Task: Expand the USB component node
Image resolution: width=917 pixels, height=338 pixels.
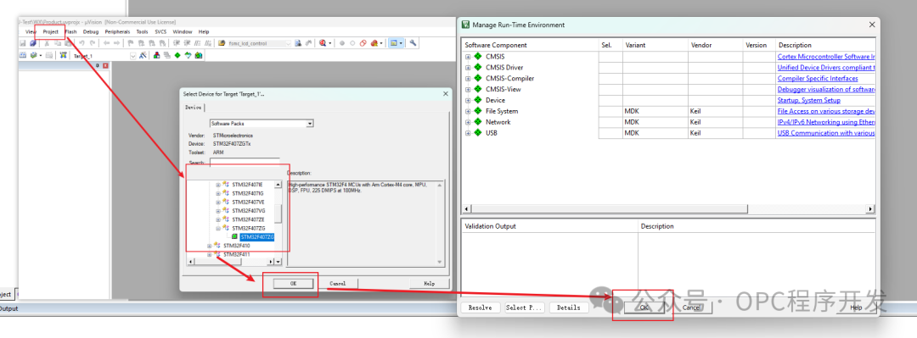Action: [x=468, y=133]
